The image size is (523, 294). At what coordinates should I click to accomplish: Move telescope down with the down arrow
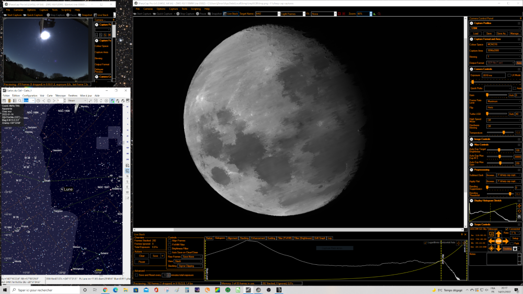coord(498,249)
